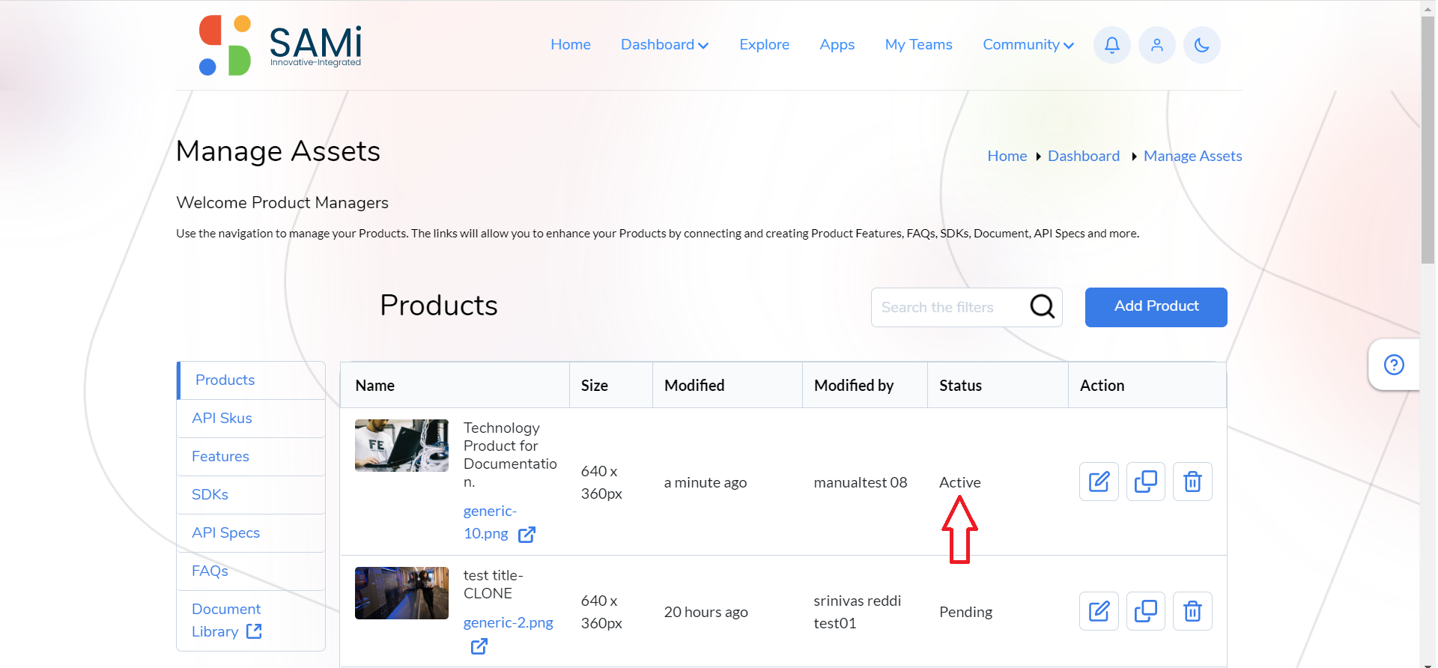Click the Dashboard breadcrumb link
Screen dimensions: 1438x668
[x=1084, y=156]
